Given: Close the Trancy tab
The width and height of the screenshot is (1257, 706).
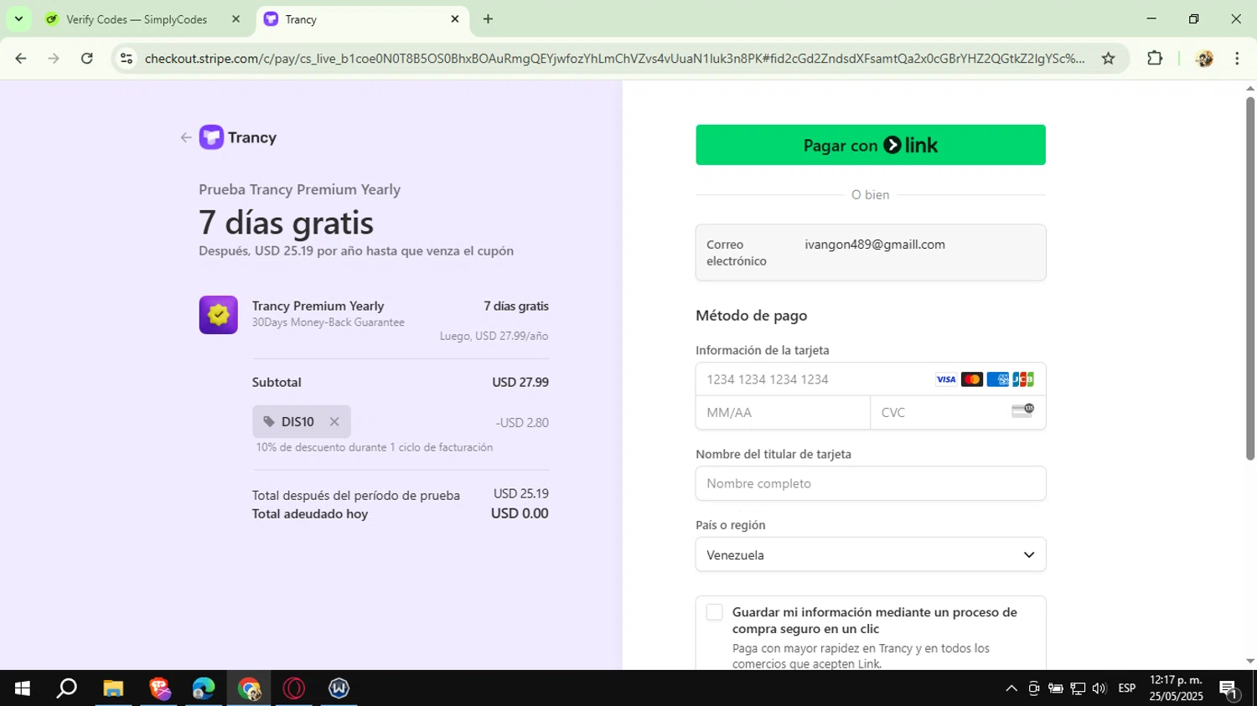Looking at the screenshot, I should [x=455, y=19].
